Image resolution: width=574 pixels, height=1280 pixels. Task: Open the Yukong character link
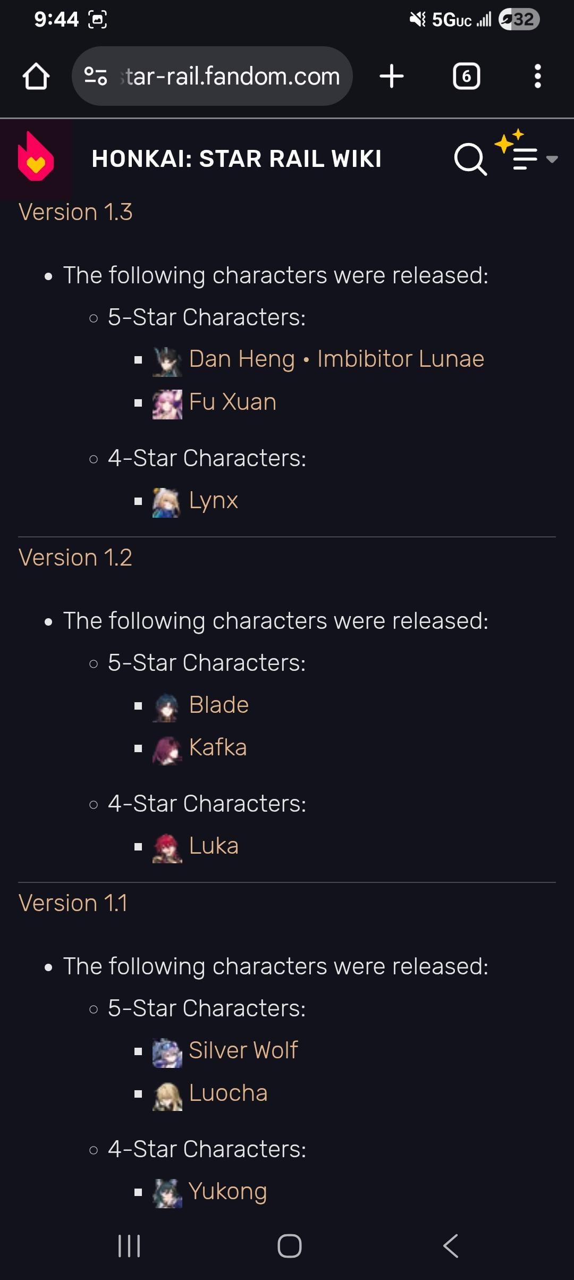click(227, 1191)
